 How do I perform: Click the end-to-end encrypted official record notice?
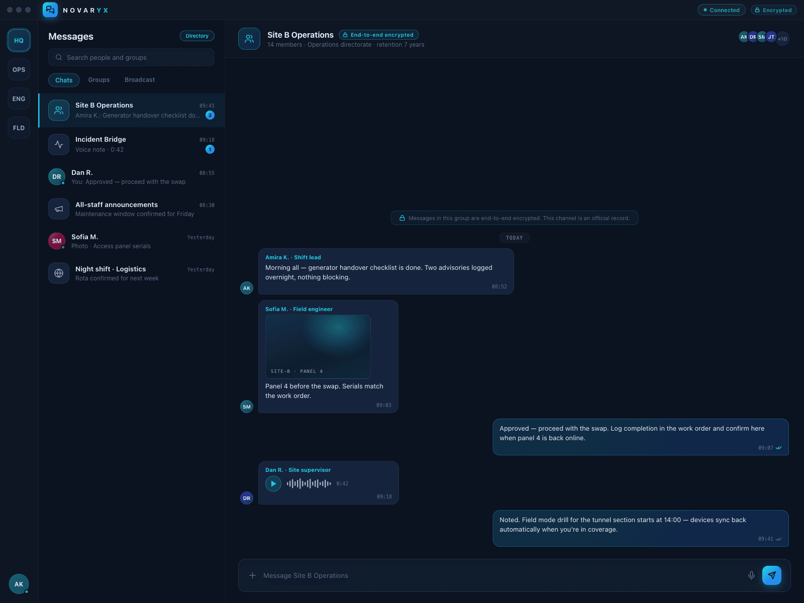coord(515,218)
